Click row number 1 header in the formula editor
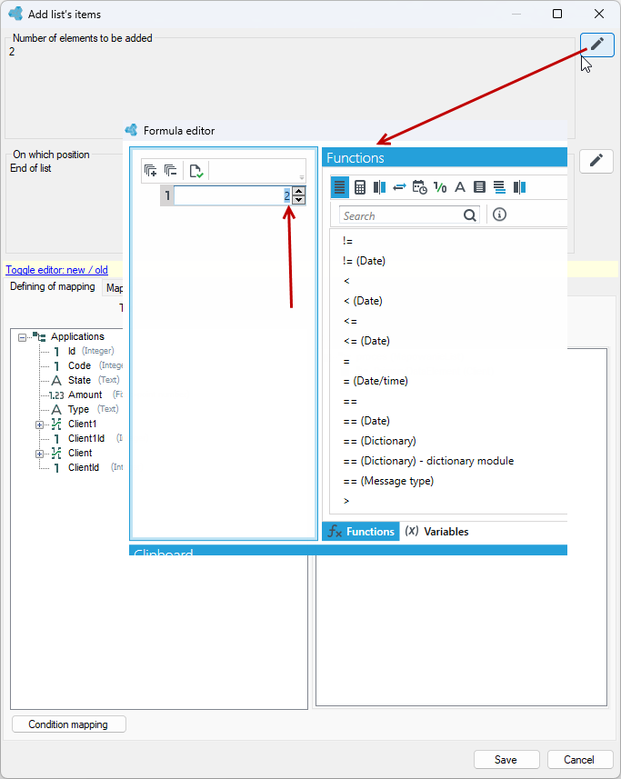The image size is (621, 779). point(167,195)
